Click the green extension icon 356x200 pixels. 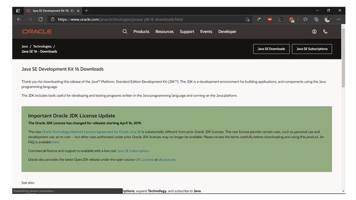pos(259,19)
